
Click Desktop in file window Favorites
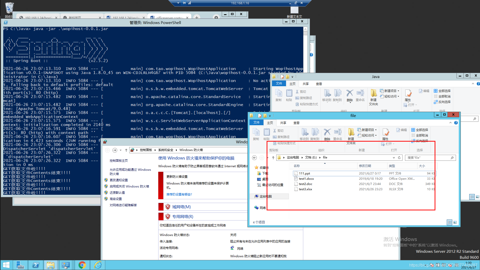262,179
